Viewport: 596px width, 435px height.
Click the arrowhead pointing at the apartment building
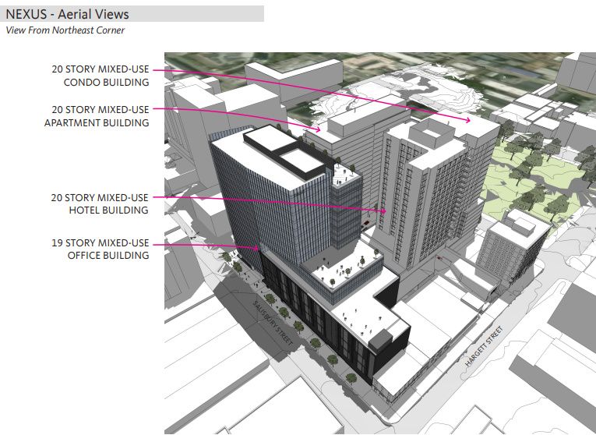click(319, 129)
